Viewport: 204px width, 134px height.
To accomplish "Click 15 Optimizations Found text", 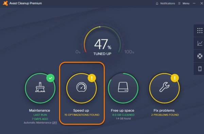I will click(82, 115).
